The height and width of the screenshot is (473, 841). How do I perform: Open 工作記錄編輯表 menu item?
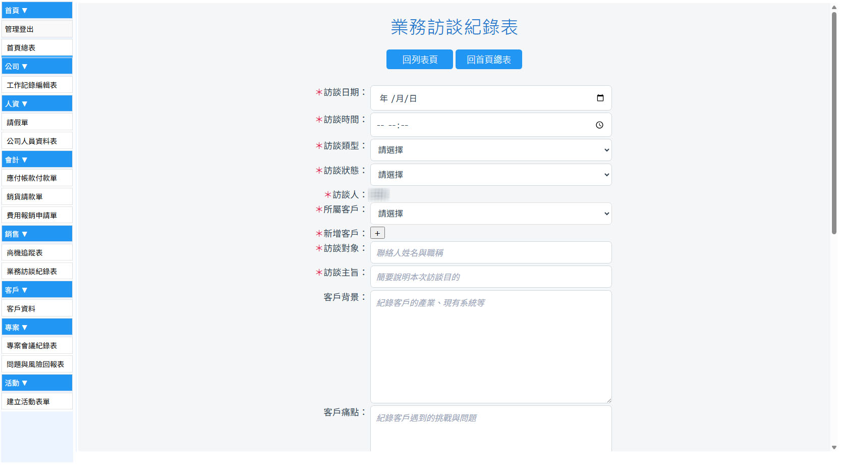tap(37, 85)
